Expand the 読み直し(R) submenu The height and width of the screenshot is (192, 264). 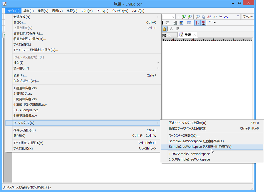(83, 68)
